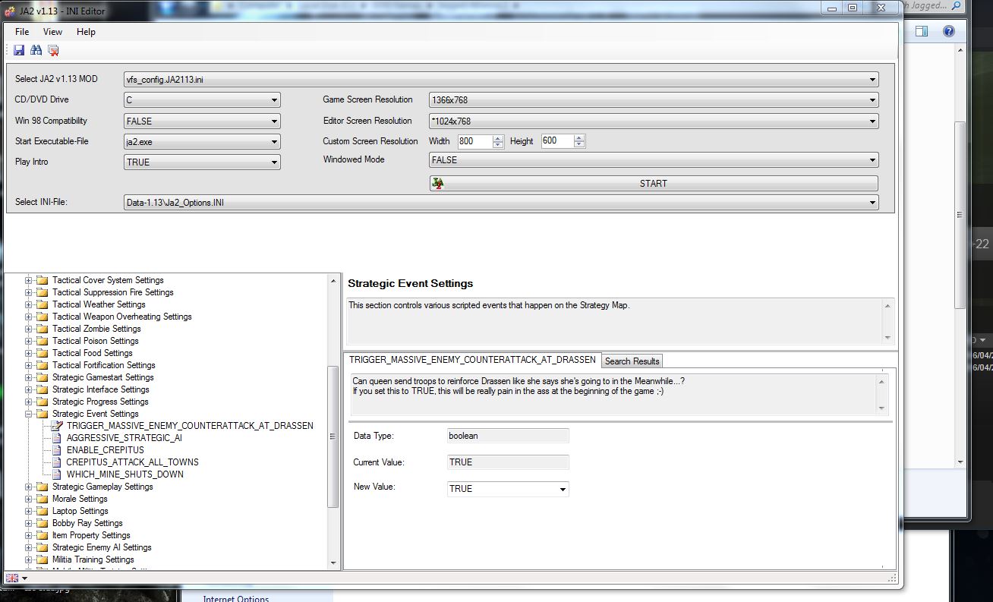The image size is (993, 602).
Task: Click the Bobby Ray Settings folder icon
Action: click(43, 523)
